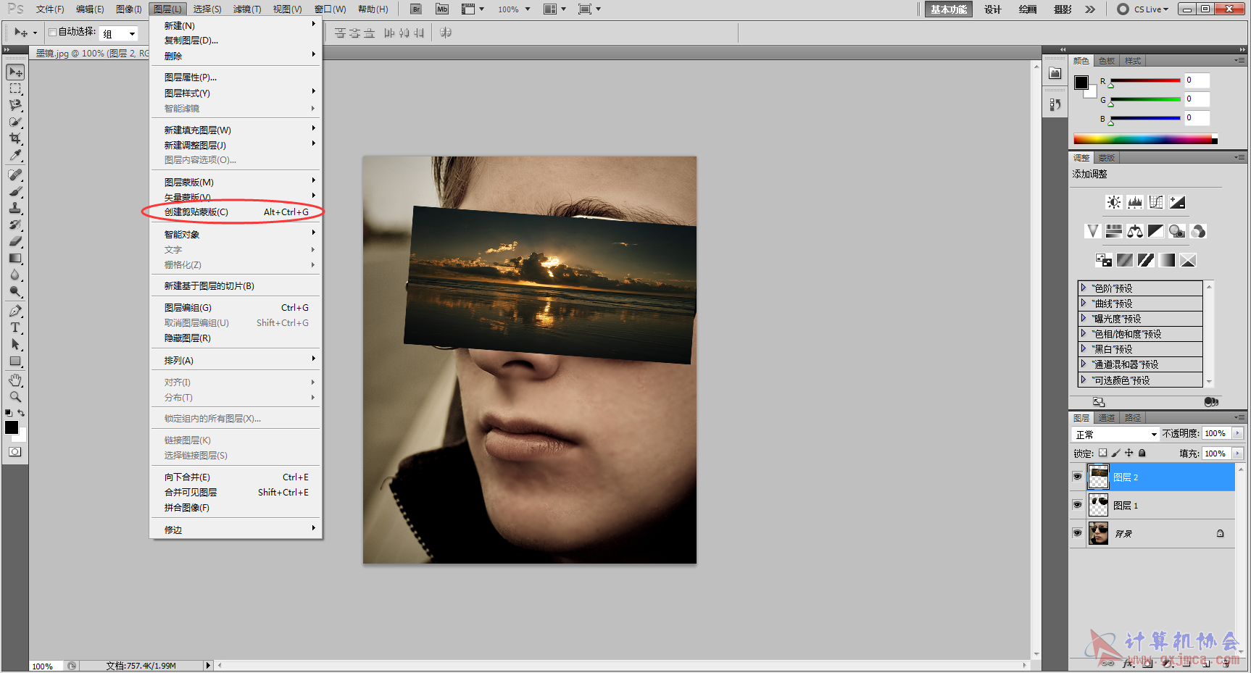Switch to the 通道 tab
The height and width of the screenshot is (673, 1251).
tap(1106, 418)
